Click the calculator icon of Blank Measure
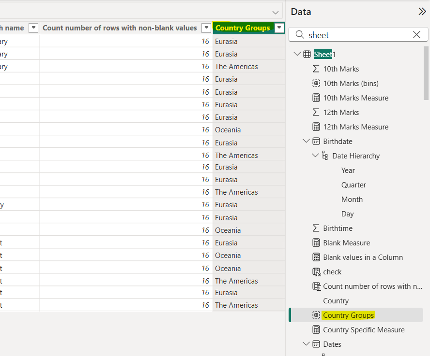Screen dimensions: 430x356 [x=316, y=242]
